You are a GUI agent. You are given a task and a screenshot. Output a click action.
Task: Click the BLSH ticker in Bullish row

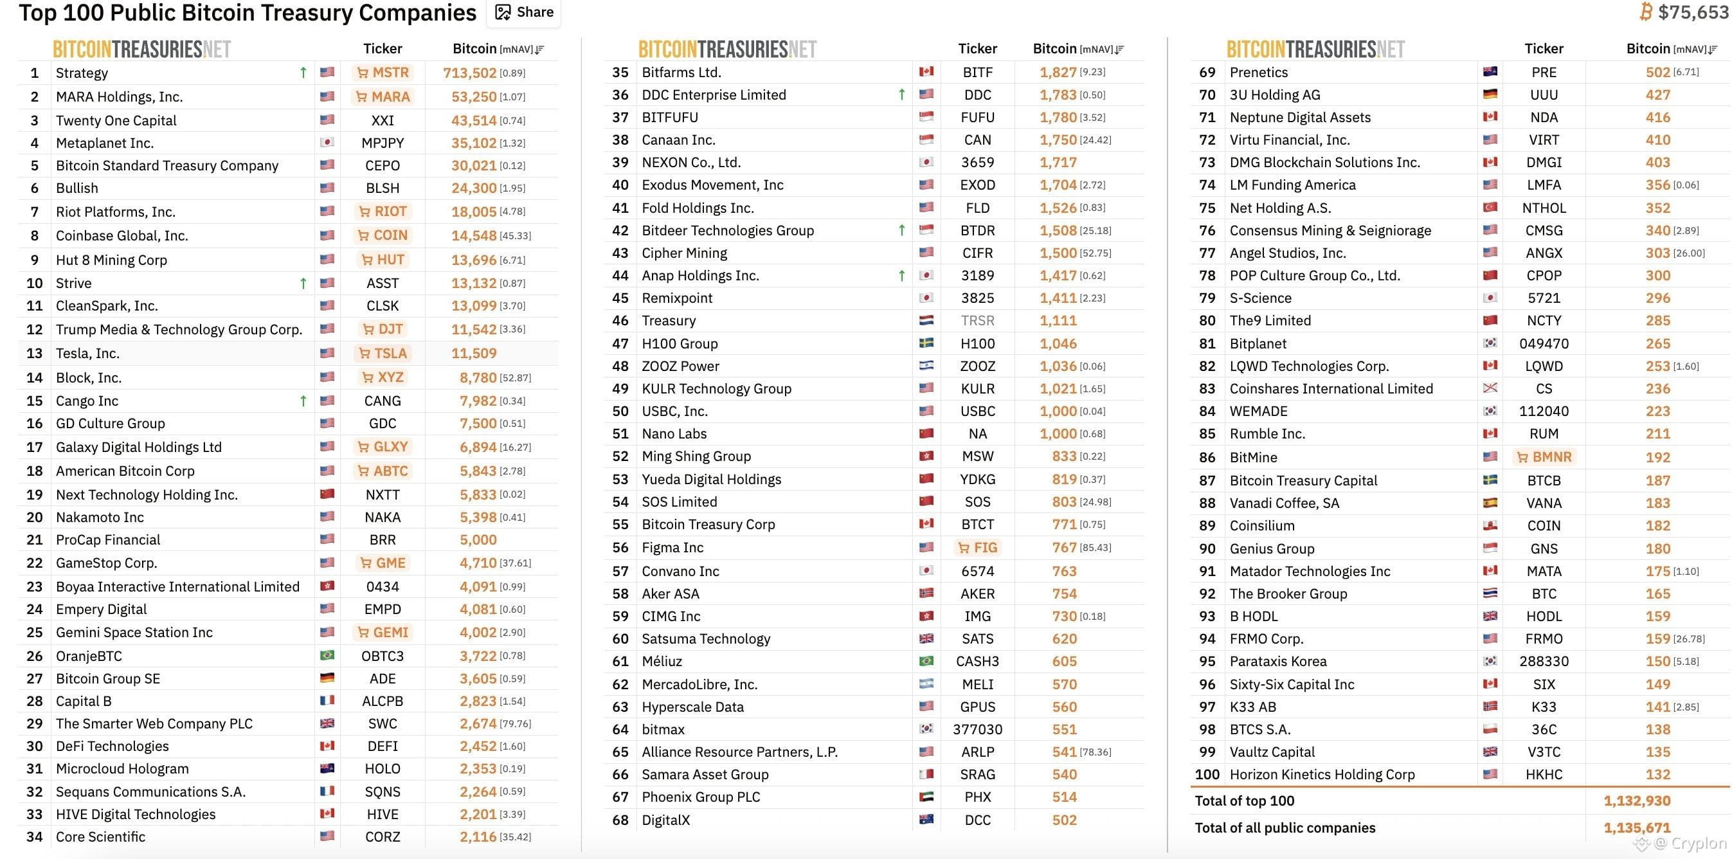(383, 188)
